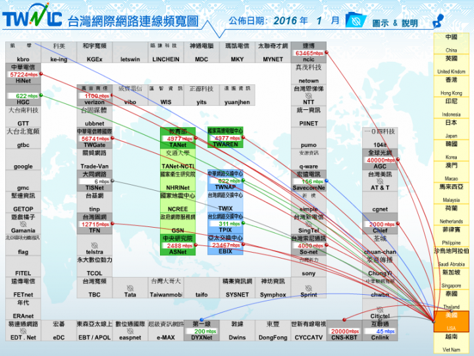Click the google cell
This screenshot has height=356, width=474.
click(x=23, y=159)
